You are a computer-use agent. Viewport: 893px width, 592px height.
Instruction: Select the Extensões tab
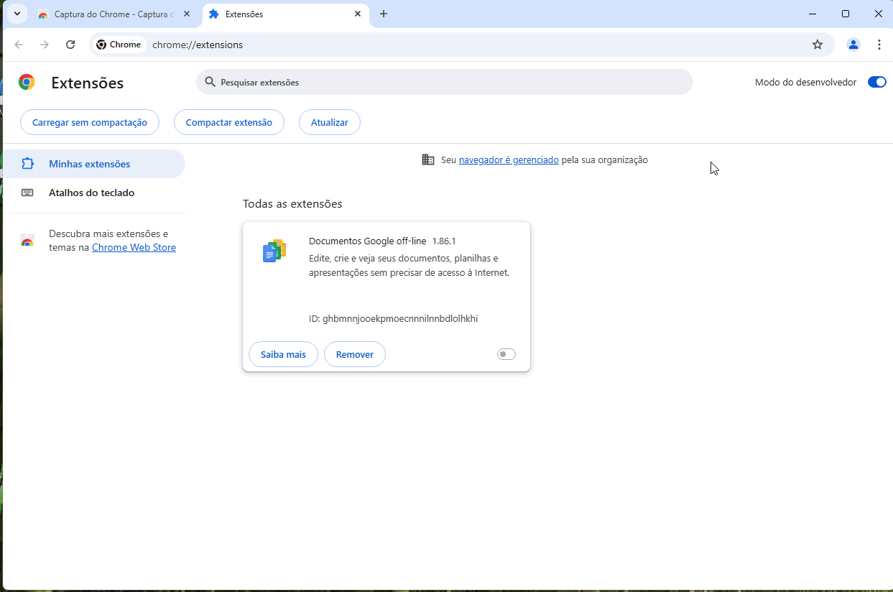pos(286,14)
